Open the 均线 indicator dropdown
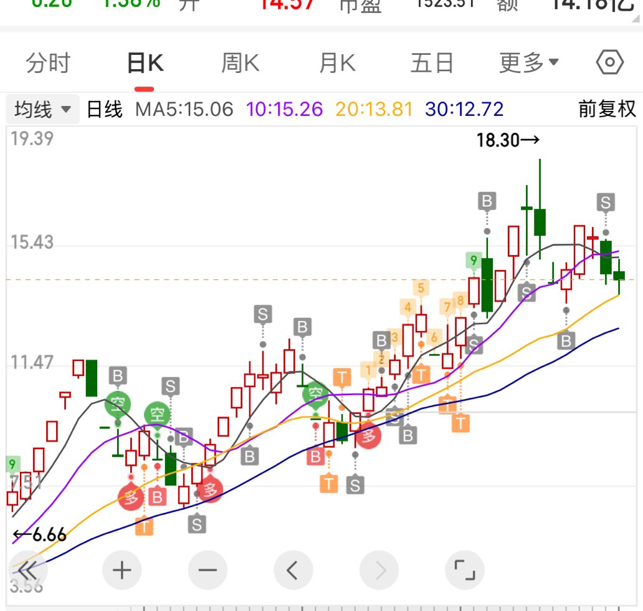This screenshot has height=611, width=643. click(42, 110)
